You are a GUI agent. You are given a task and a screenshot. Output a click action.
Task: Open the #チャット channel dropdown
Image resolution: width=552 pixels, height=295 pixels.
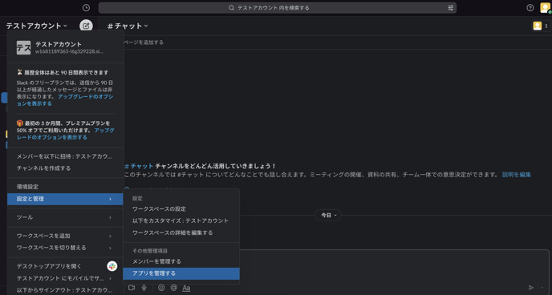pos(128,26)
